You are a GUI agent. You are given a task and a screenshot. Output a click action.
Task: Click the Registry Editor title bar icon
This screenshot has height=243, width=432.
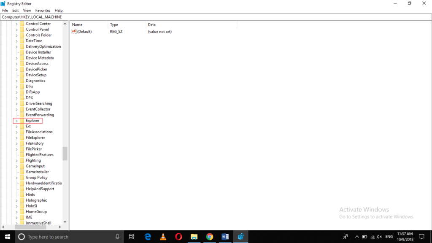(3, 3)
